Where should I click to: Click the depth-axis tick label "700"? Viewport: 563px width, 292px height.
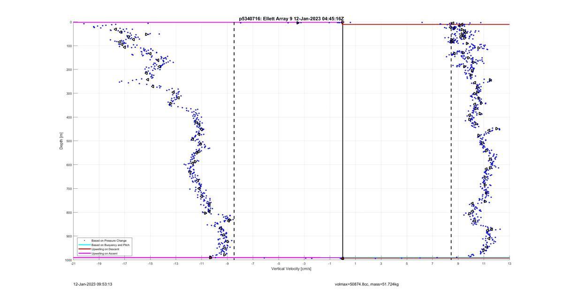[68, 189]
